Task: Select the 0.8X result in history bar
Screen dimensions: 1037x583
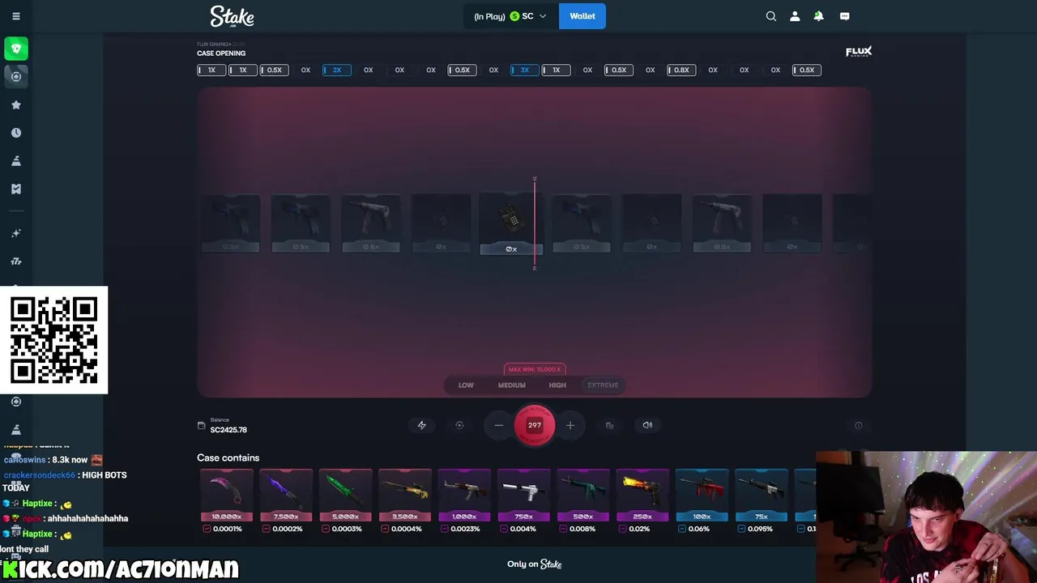Action: [x=681, y=70]
